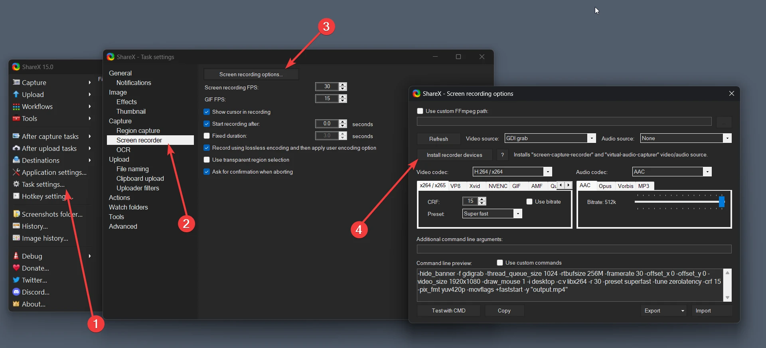Click ShareX logo in Task settings title bar
The height and width of the screenshot is (348, 766).
[x=111, y=57]
